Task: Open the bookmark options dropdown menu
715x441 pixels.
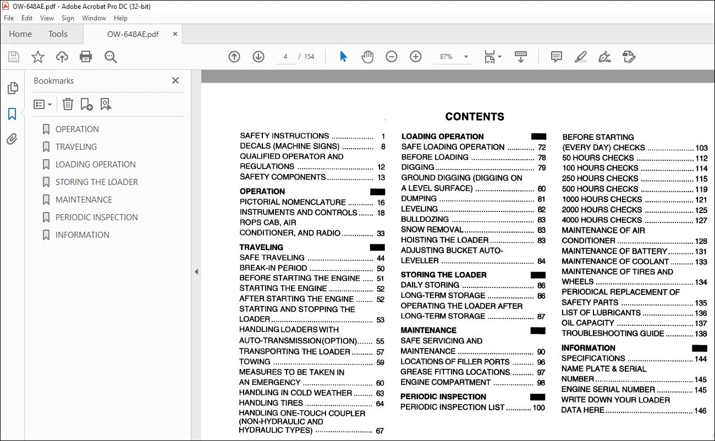Action: click(x=42, y=104)
